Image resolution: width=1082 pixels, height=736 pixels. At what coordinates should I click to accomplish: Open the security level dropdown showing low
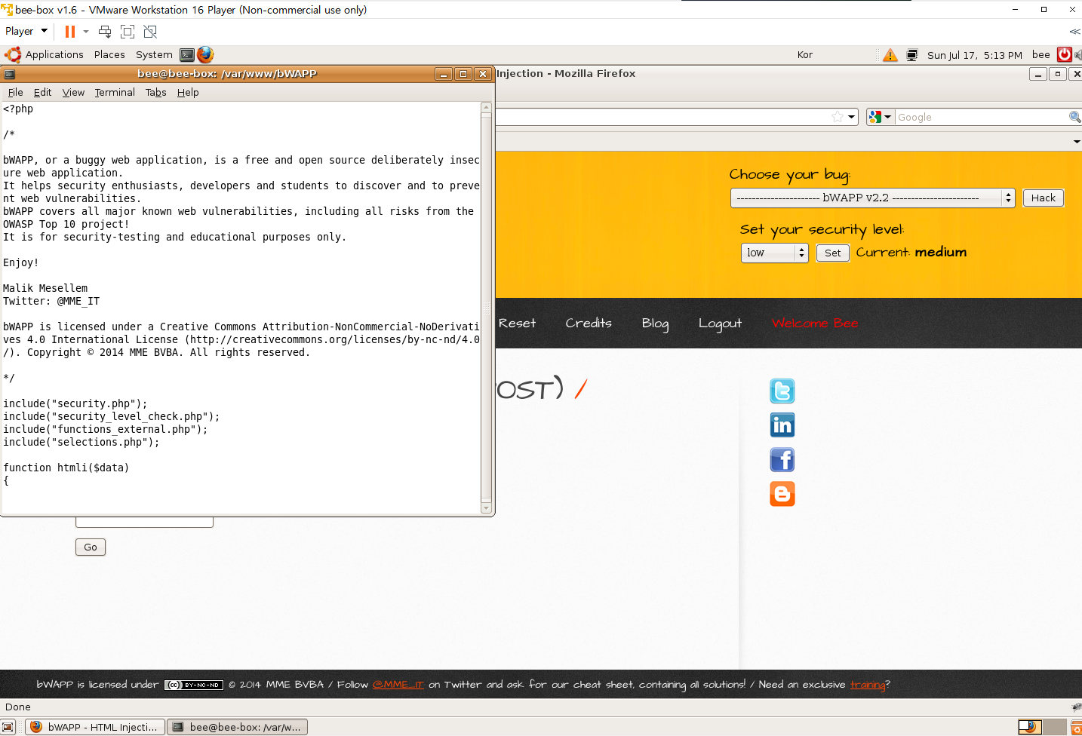click(x=774, y=253)
